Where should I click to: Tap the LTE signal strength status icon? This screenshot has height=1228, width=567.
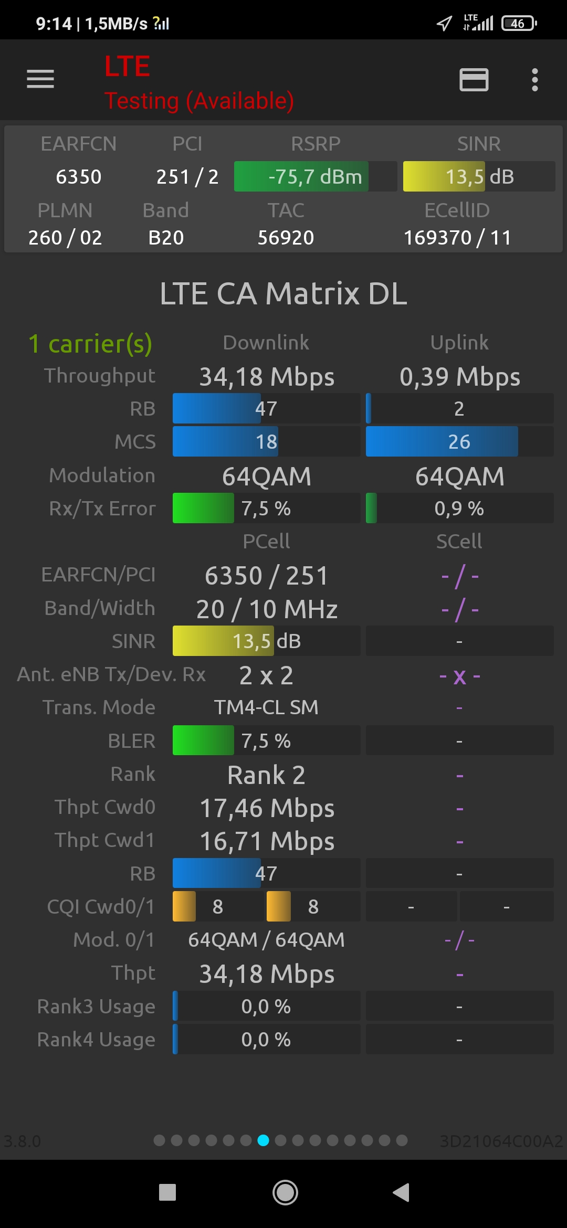pyautogui.click(x=478, y=23)
